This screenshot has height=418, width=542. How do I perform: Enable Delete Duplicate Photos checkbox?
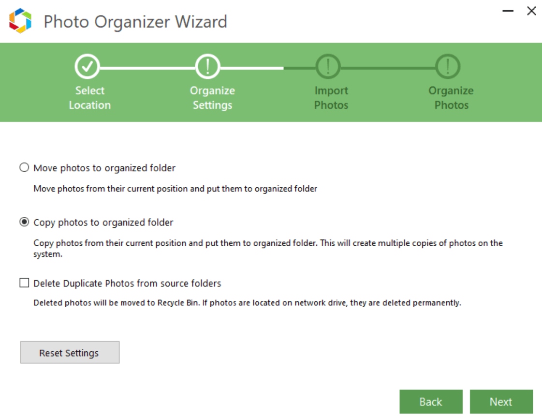(24, 283)
